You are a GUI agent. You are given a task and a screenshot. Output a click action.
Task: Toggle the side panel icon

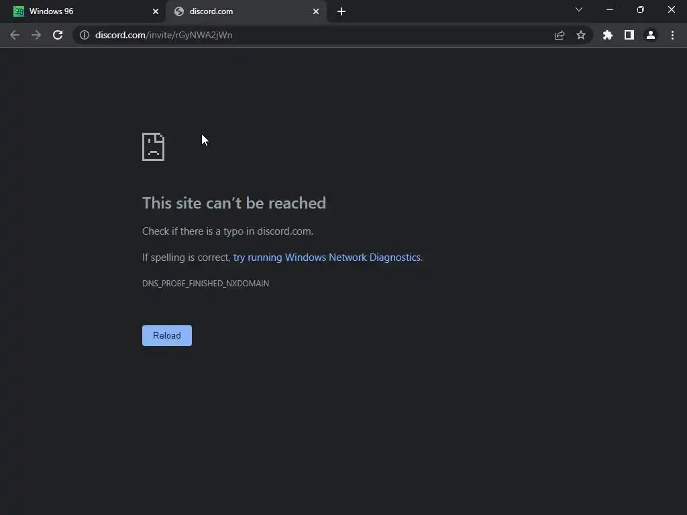(x=629, y=35)
